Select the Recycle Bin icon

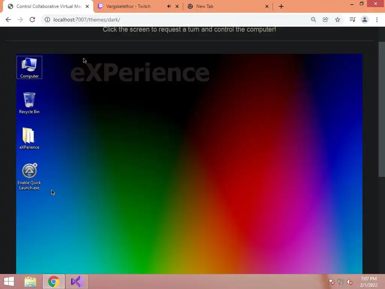coord(29,103)
